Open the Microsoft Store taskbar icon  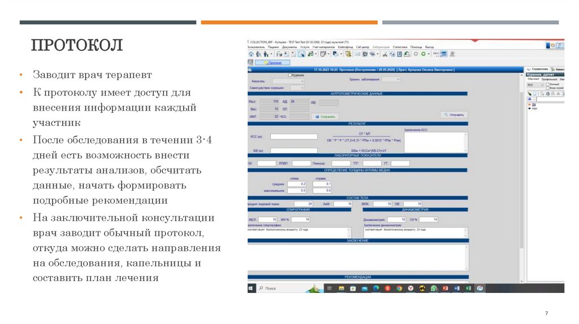(353, 288)
